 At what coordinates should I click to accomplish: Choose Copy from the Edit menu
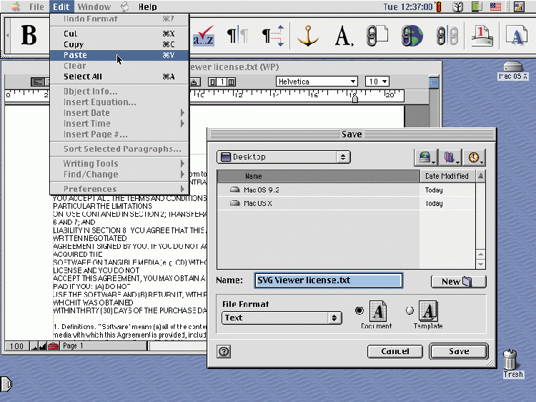pos(119,44)
